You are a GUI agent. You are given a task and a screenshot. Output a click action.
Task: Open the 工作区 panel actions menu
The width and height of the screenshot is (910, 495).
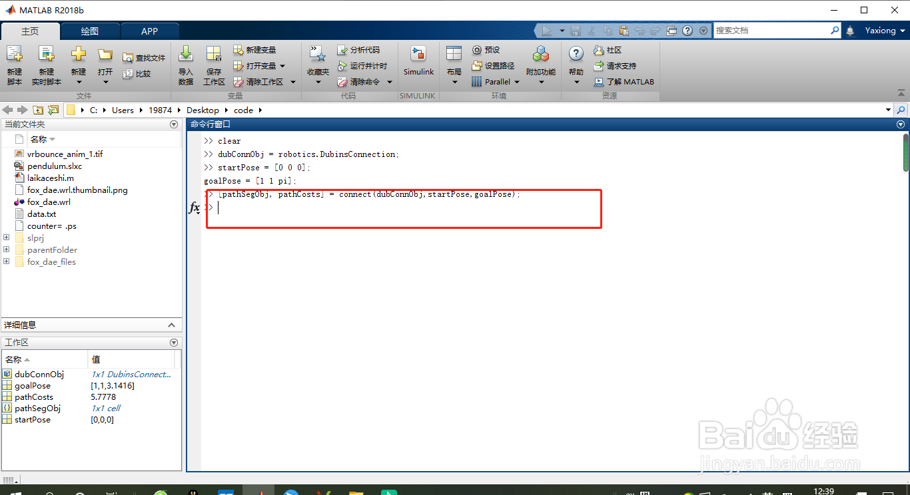point(174,343)
